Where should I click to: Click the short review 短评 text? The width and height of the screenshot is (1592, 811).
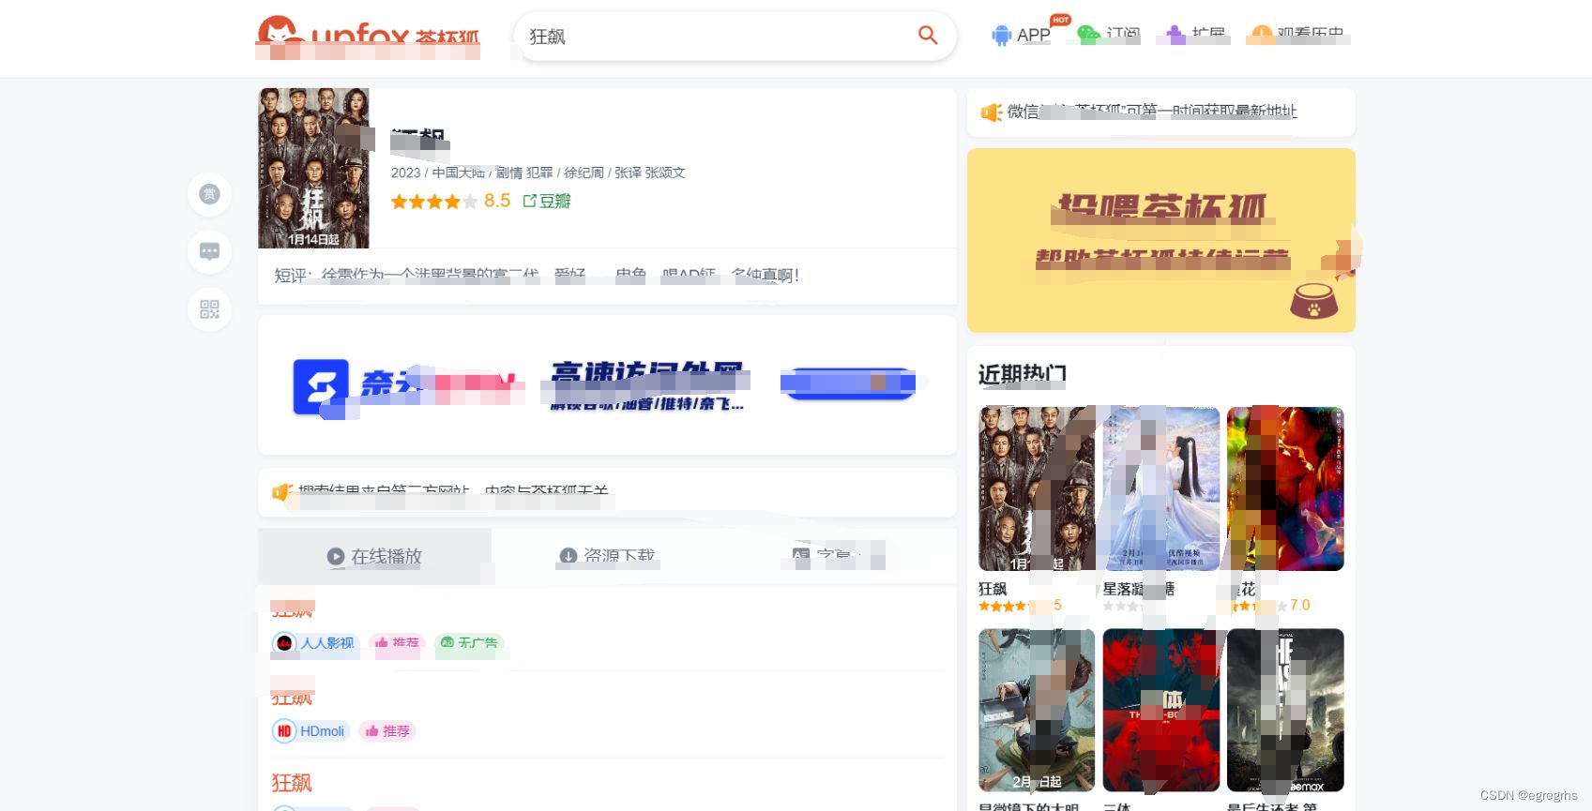coord(537,276)
